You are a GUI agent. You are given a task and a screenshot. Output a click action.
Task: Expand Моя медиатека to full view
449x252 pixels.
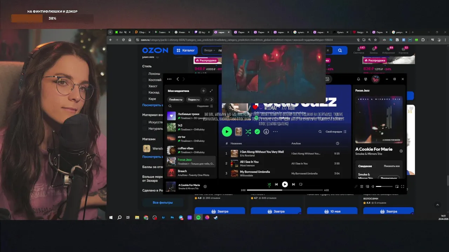pyautogui.click(x=211, y=91)
